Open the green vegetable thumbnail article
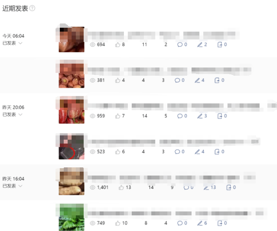277x231 pixels. coord(72,217)
